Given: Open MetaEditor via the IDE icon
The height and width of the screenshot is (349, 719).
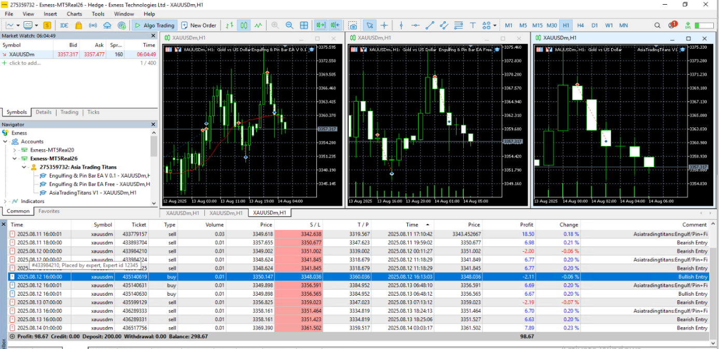Looking at the screenshot, I should tap(64, 25).
